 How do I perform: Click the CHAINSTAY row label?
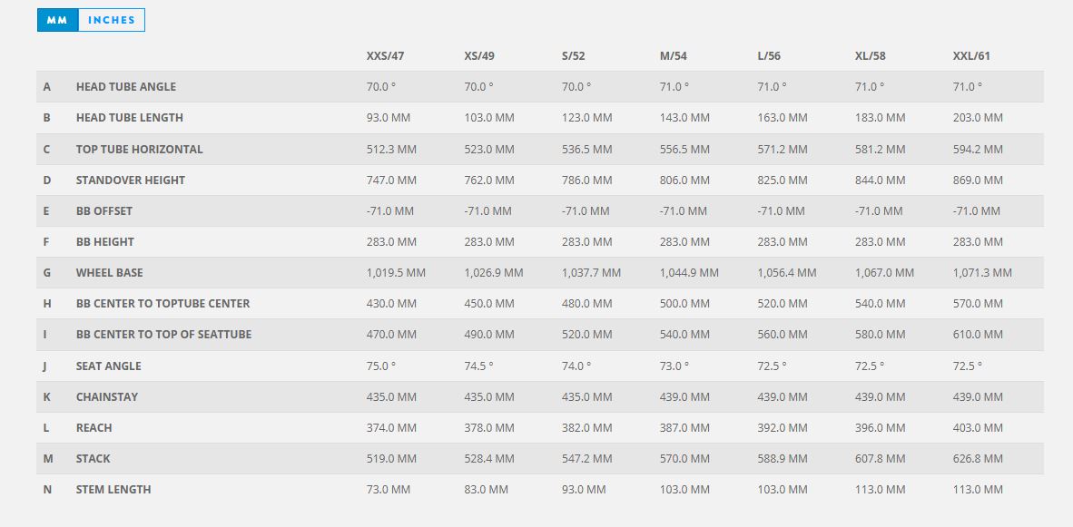(x=107, y=397)
